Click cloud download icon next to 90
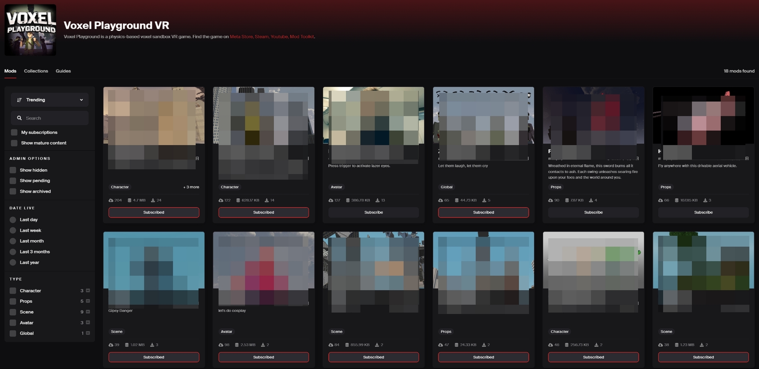Viewport: 759px width, 369px height. (x=550, y=200)
